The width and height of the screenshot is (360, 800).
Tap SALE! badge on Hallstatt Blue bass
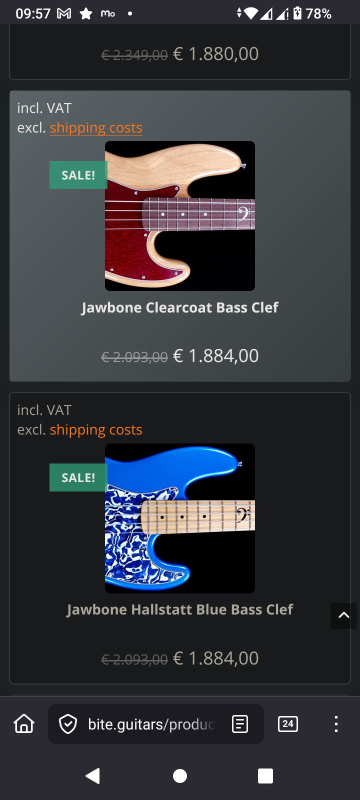tap(78, 477)
